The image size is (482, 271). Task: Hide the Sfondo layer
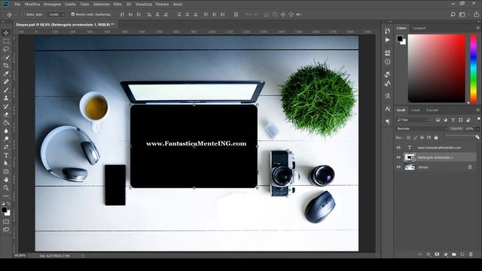(x=398, y=167)
